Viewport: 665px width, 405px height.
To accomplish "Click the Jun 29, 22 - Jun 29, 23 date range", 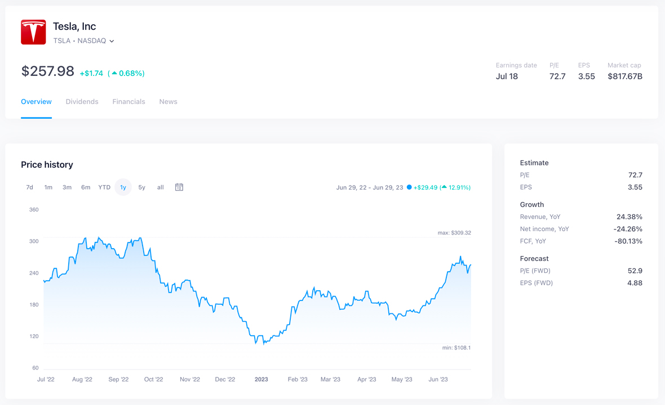I will [x=370, y=187].
